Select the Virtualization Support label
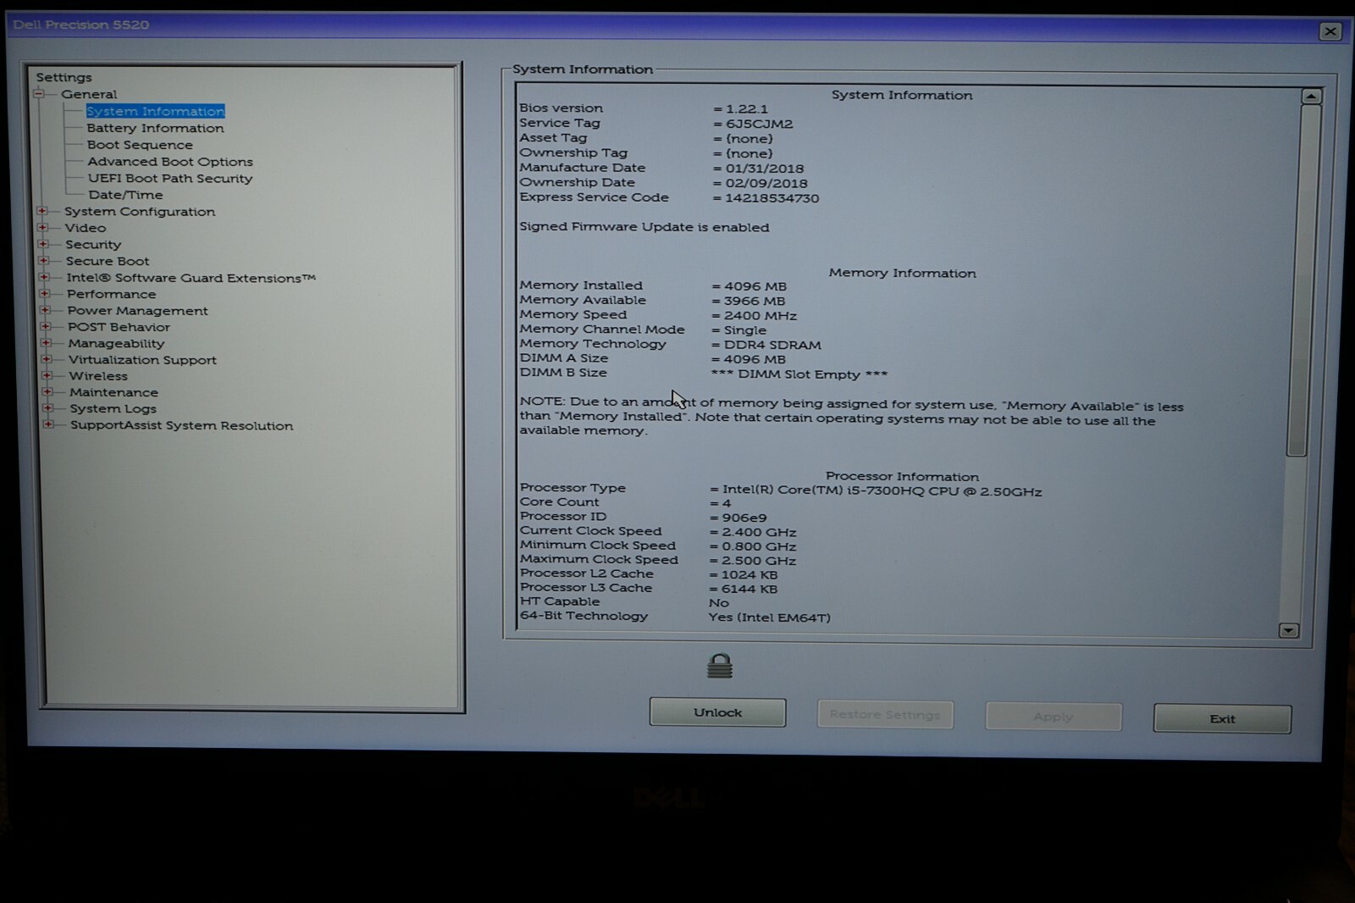The width and height of the screenshot is (1355, 903). (142, 360)
